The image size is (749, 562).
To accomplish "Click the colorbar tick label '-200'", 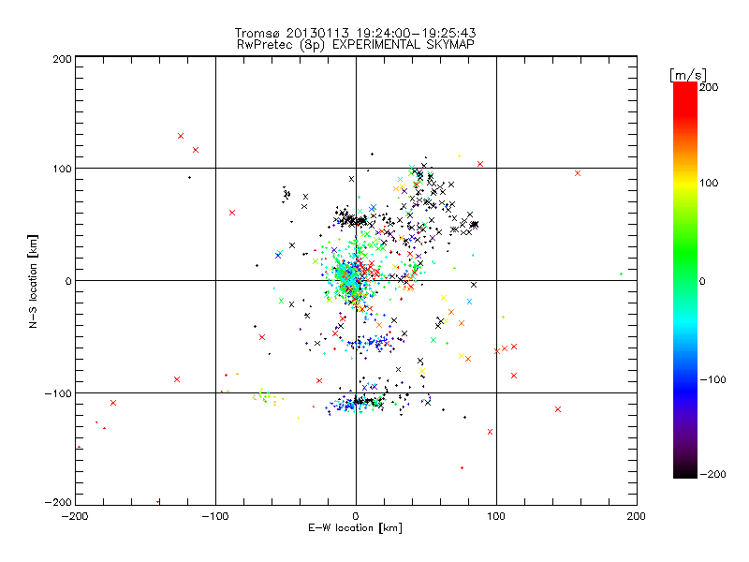I will 712,474.
